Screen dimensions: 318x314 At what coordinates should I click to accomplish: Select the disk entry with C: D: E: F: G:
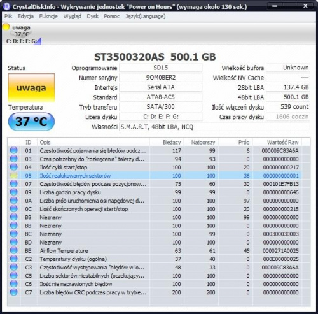(22, 34)
